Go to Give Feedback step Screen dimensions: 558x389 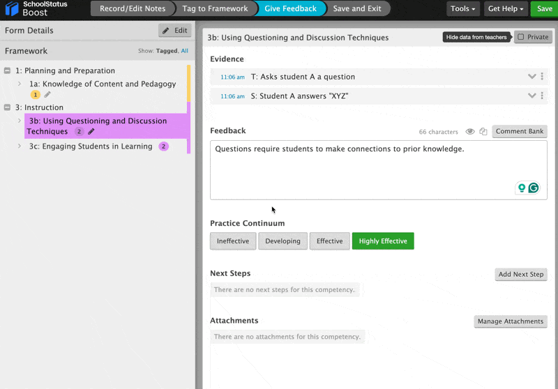(290, 8)
